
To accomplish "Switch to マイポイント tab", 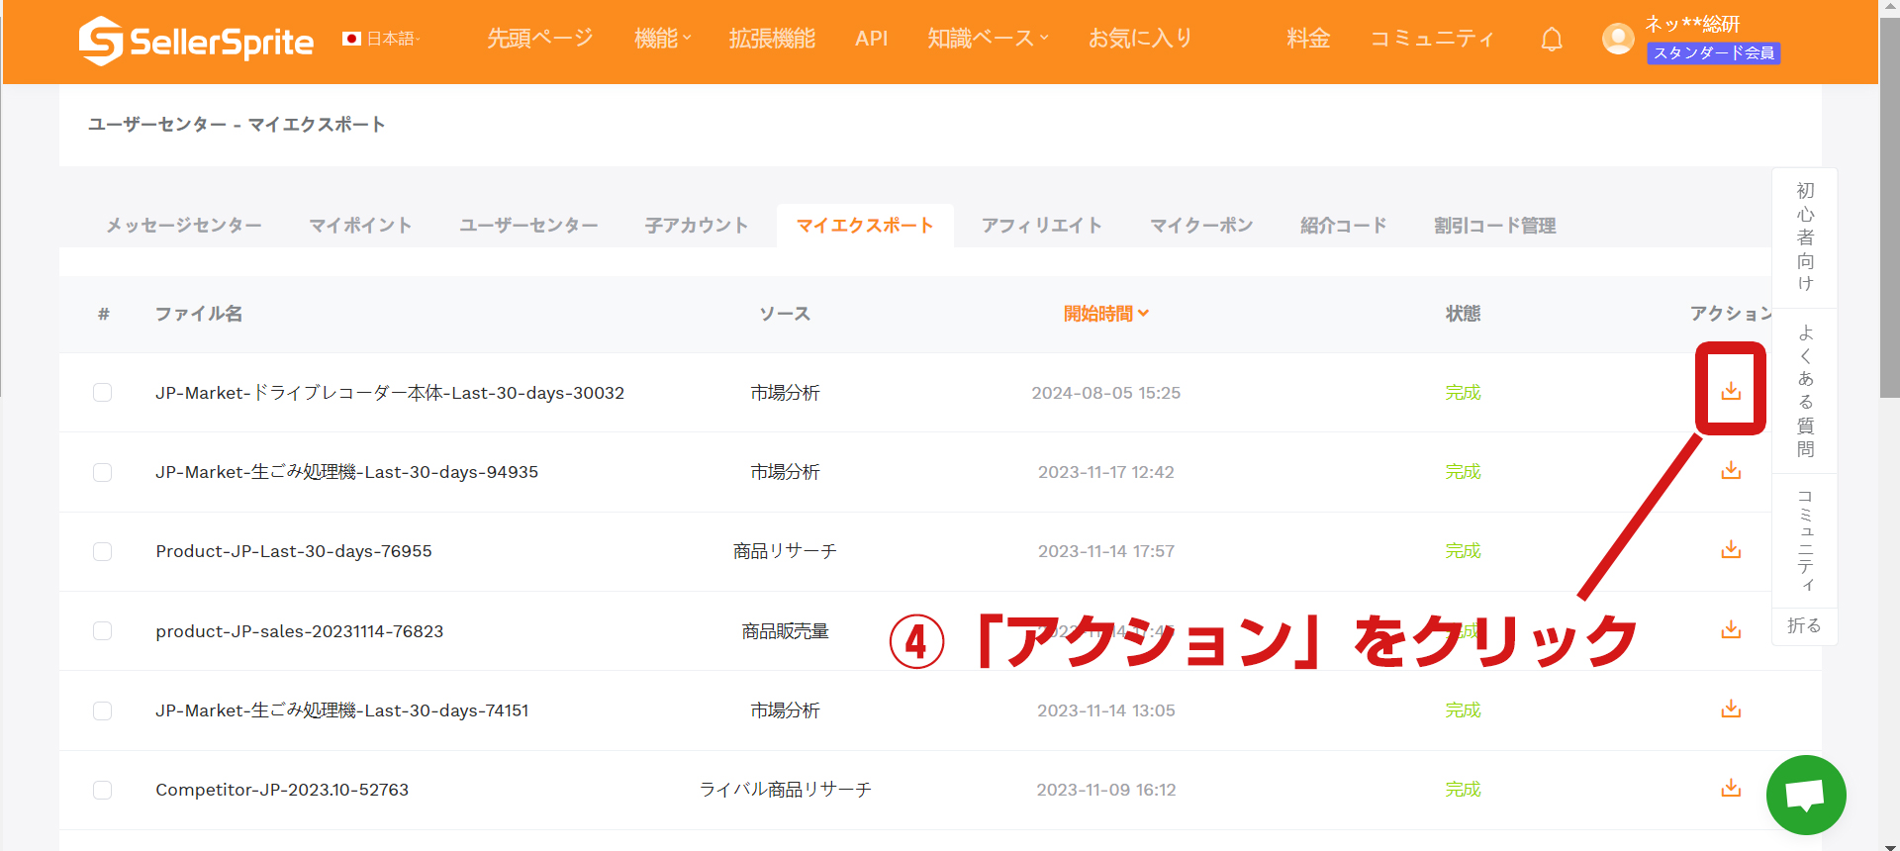I will [360, 226].
